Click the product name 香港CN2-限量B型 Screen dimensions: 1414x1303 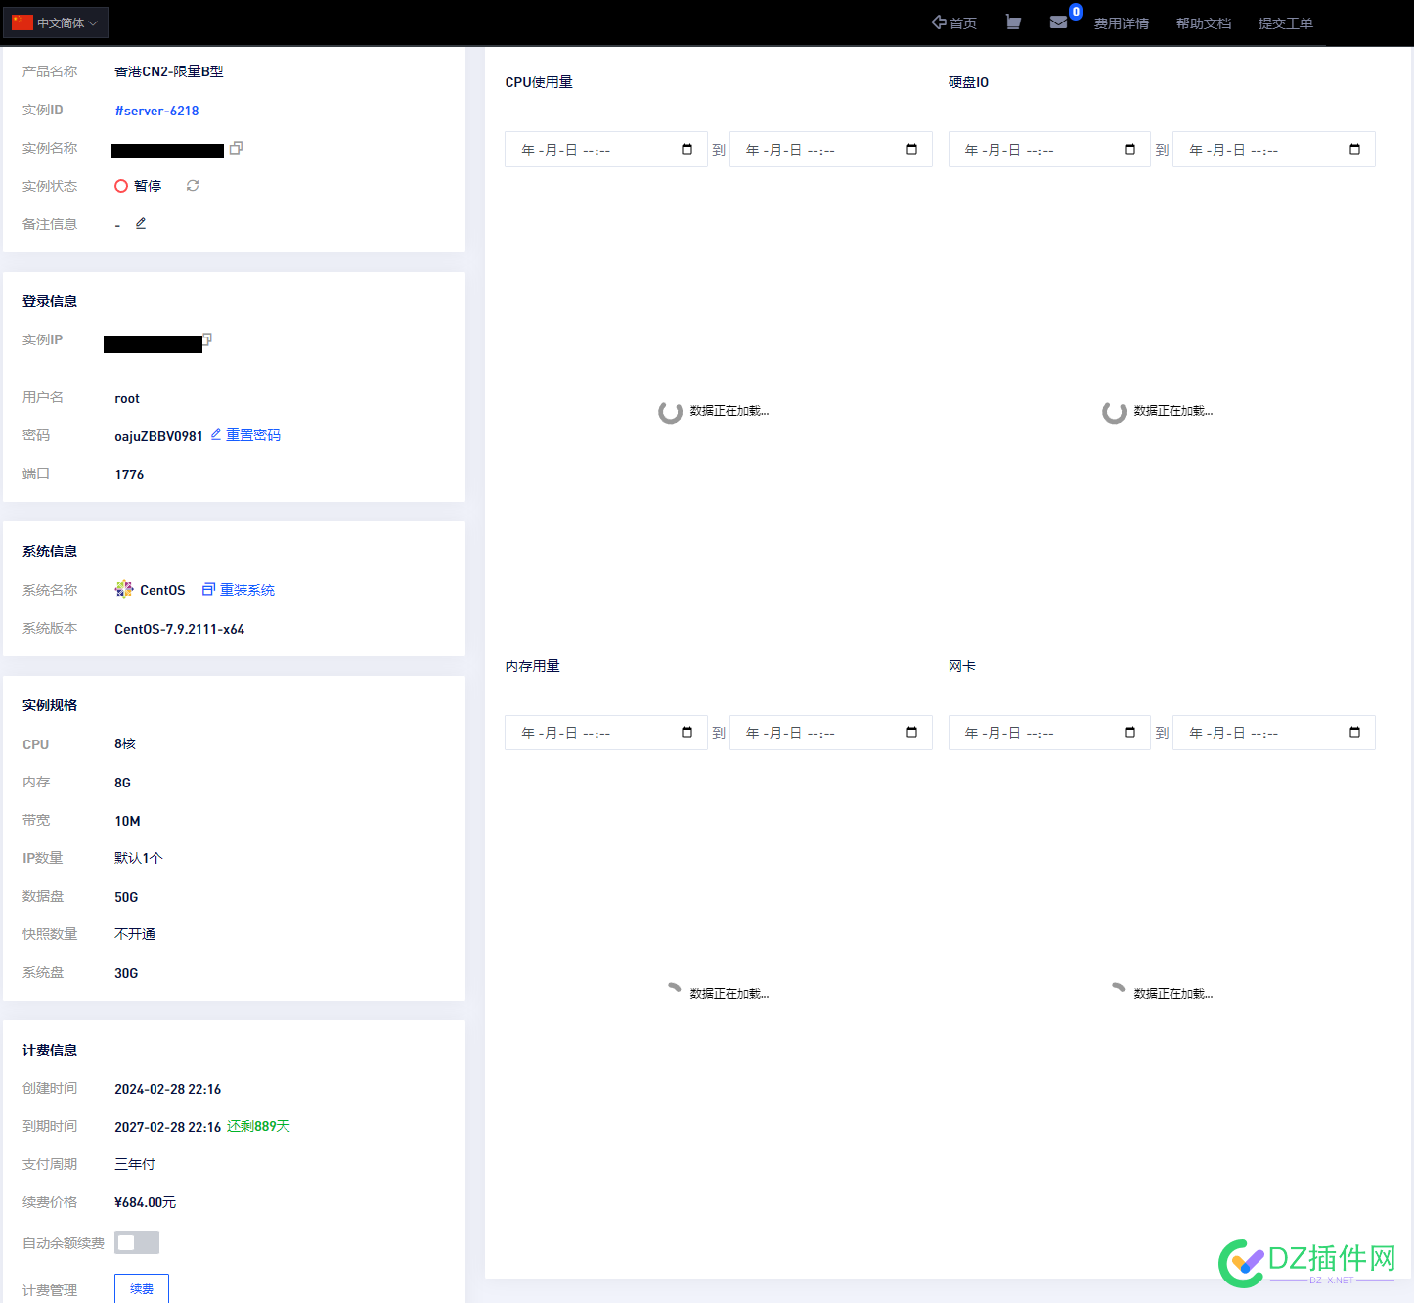click(x=169, y=71)
